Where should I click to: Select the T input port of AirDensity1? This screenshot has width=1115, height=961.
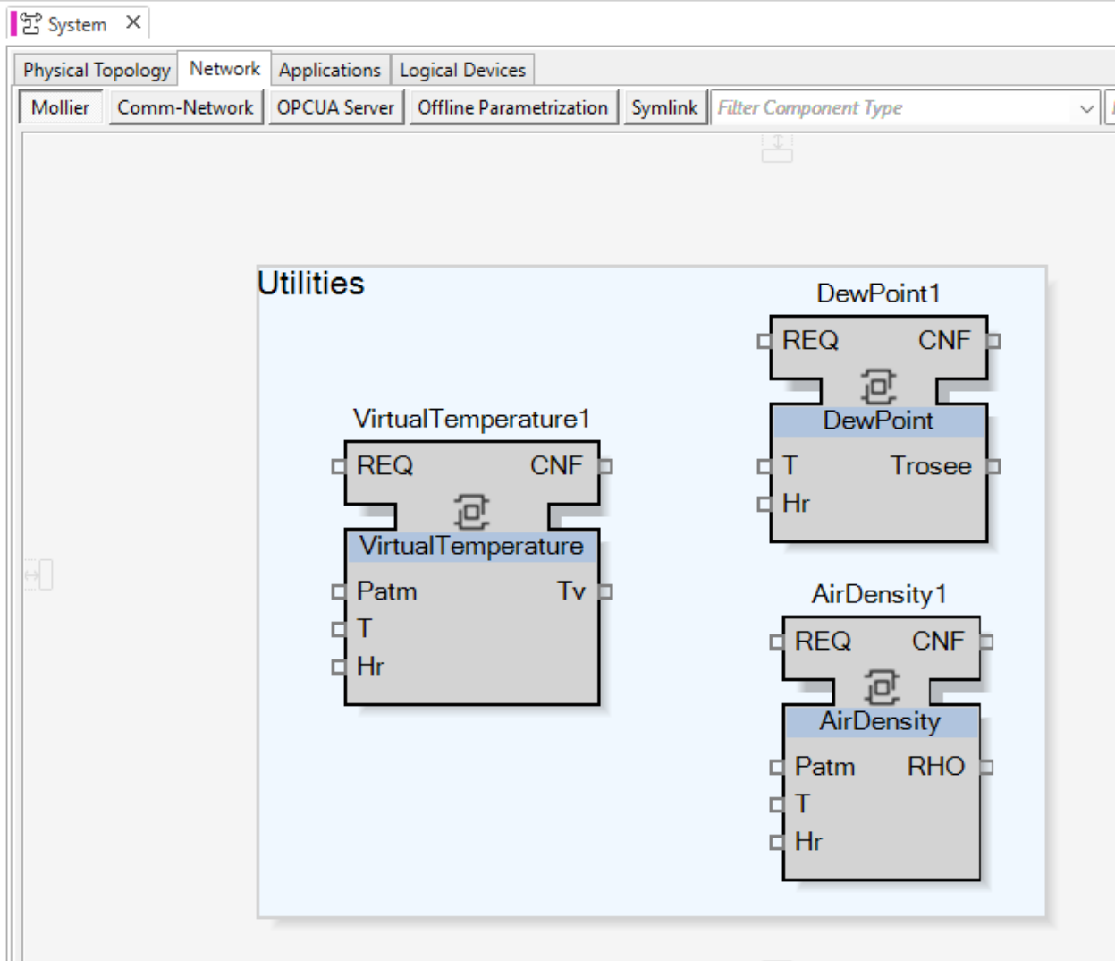[x=776, y=804]
